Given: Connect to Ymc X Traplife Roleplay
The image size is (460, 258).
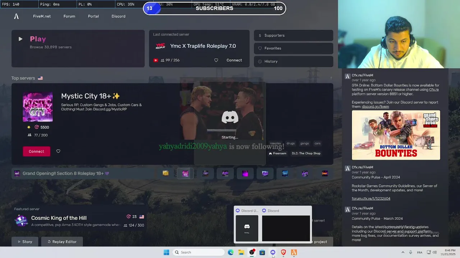Looking at the screenshot, I should pyautogui.click(x=234, y=60).
